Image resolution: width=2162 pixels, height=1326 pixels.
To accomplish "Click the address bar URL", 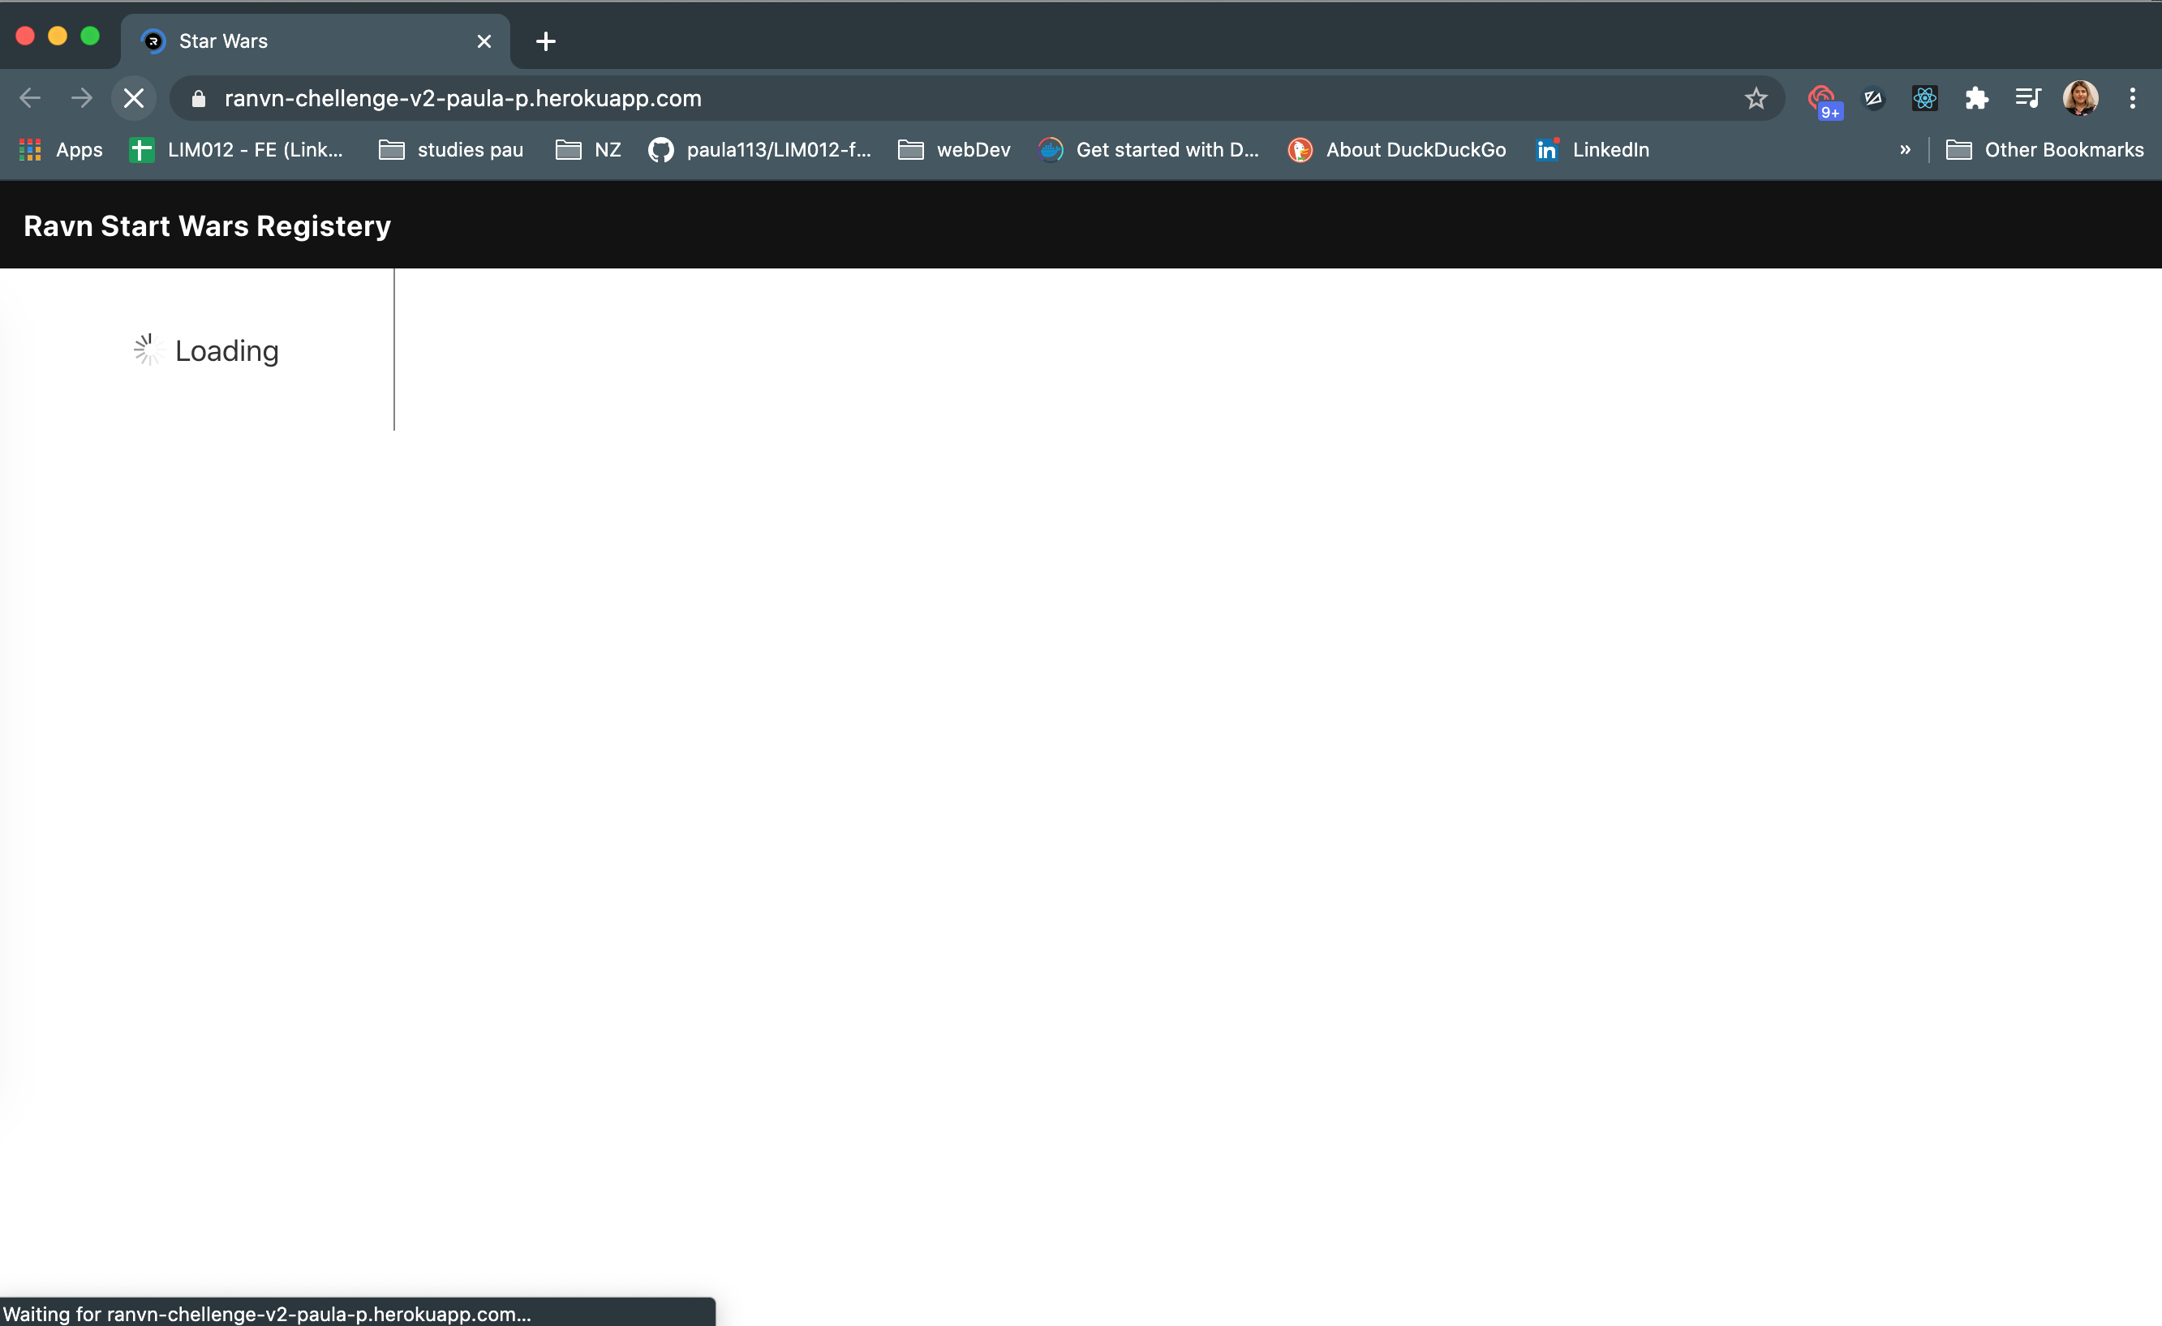I will [462, 98].
